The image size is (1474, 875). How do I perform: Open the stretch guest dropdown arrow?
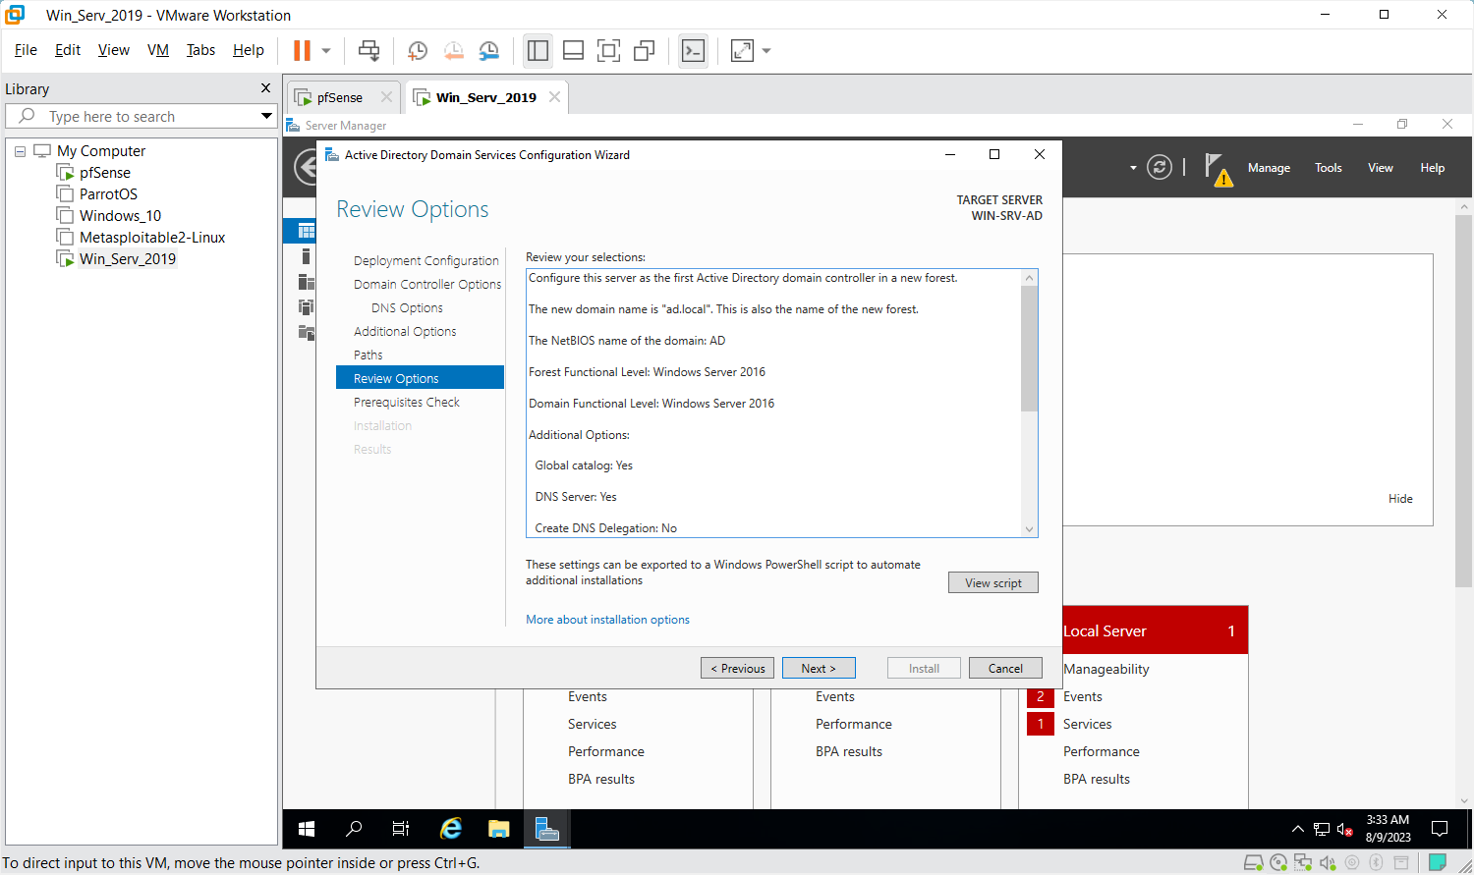coord(766,51)
